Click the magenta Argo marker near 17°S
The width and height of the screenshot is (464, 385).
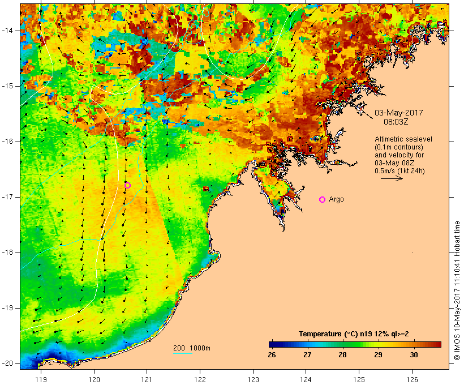coord(127,185)
